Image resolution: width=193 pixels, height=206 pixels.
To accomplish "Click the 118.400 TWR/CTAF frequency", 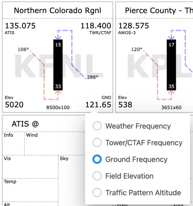I will click(x=96, y=26).
